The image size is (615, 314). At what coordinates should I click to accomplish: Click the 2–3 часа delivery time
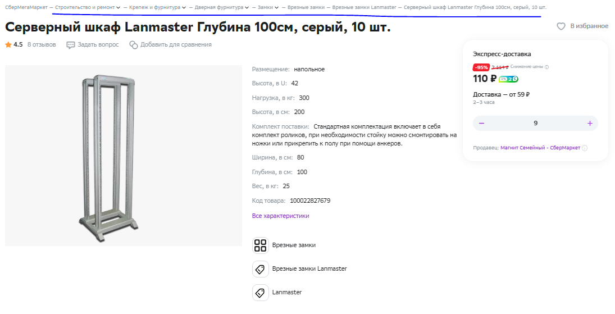(x=484, y=102)
